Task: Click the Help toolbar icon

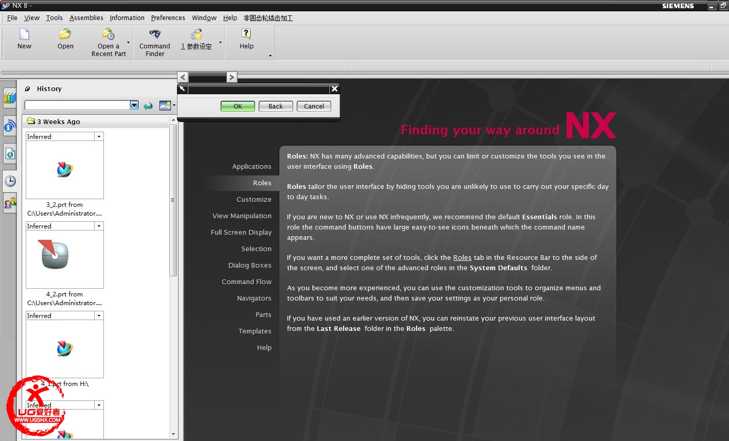Action: [x=246, y=34]
